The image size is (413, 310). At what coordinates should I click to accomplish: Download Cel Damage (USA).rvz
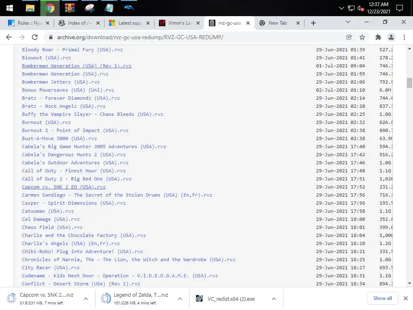coord(50,219)
